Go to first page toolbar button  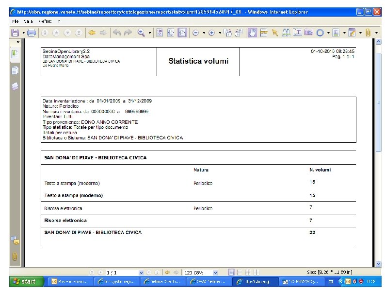click(x=45, y=33)
